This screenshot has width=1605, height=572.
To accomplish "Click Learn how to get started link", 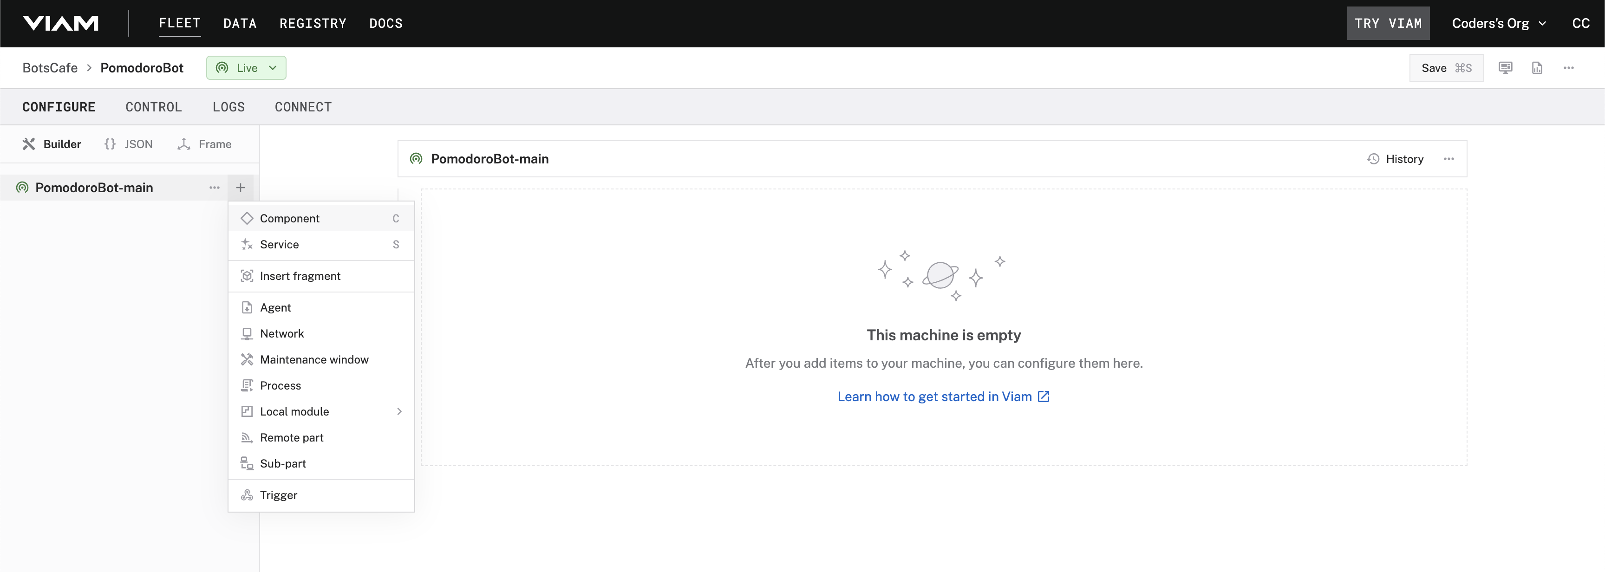I will (943, 396).
